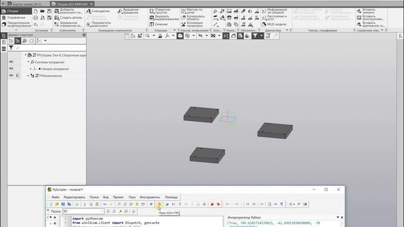Screen dimensions: 404x227
Task: Open the PyScripter search text dropdown
Action: pos(102,211)
